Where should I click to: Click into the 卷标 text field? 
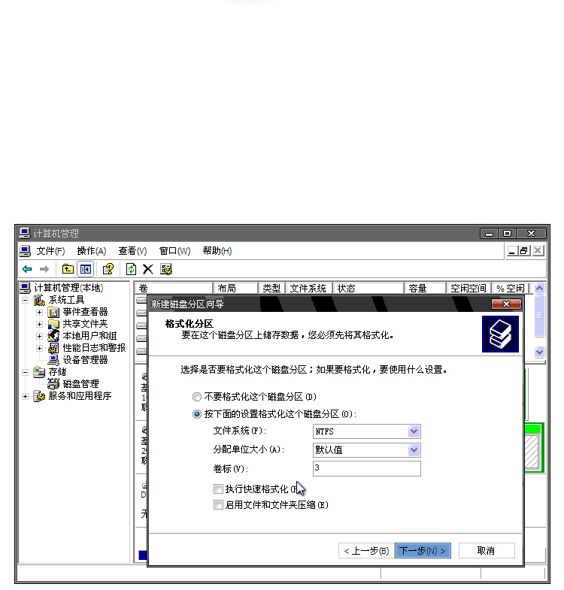point(367,469)
